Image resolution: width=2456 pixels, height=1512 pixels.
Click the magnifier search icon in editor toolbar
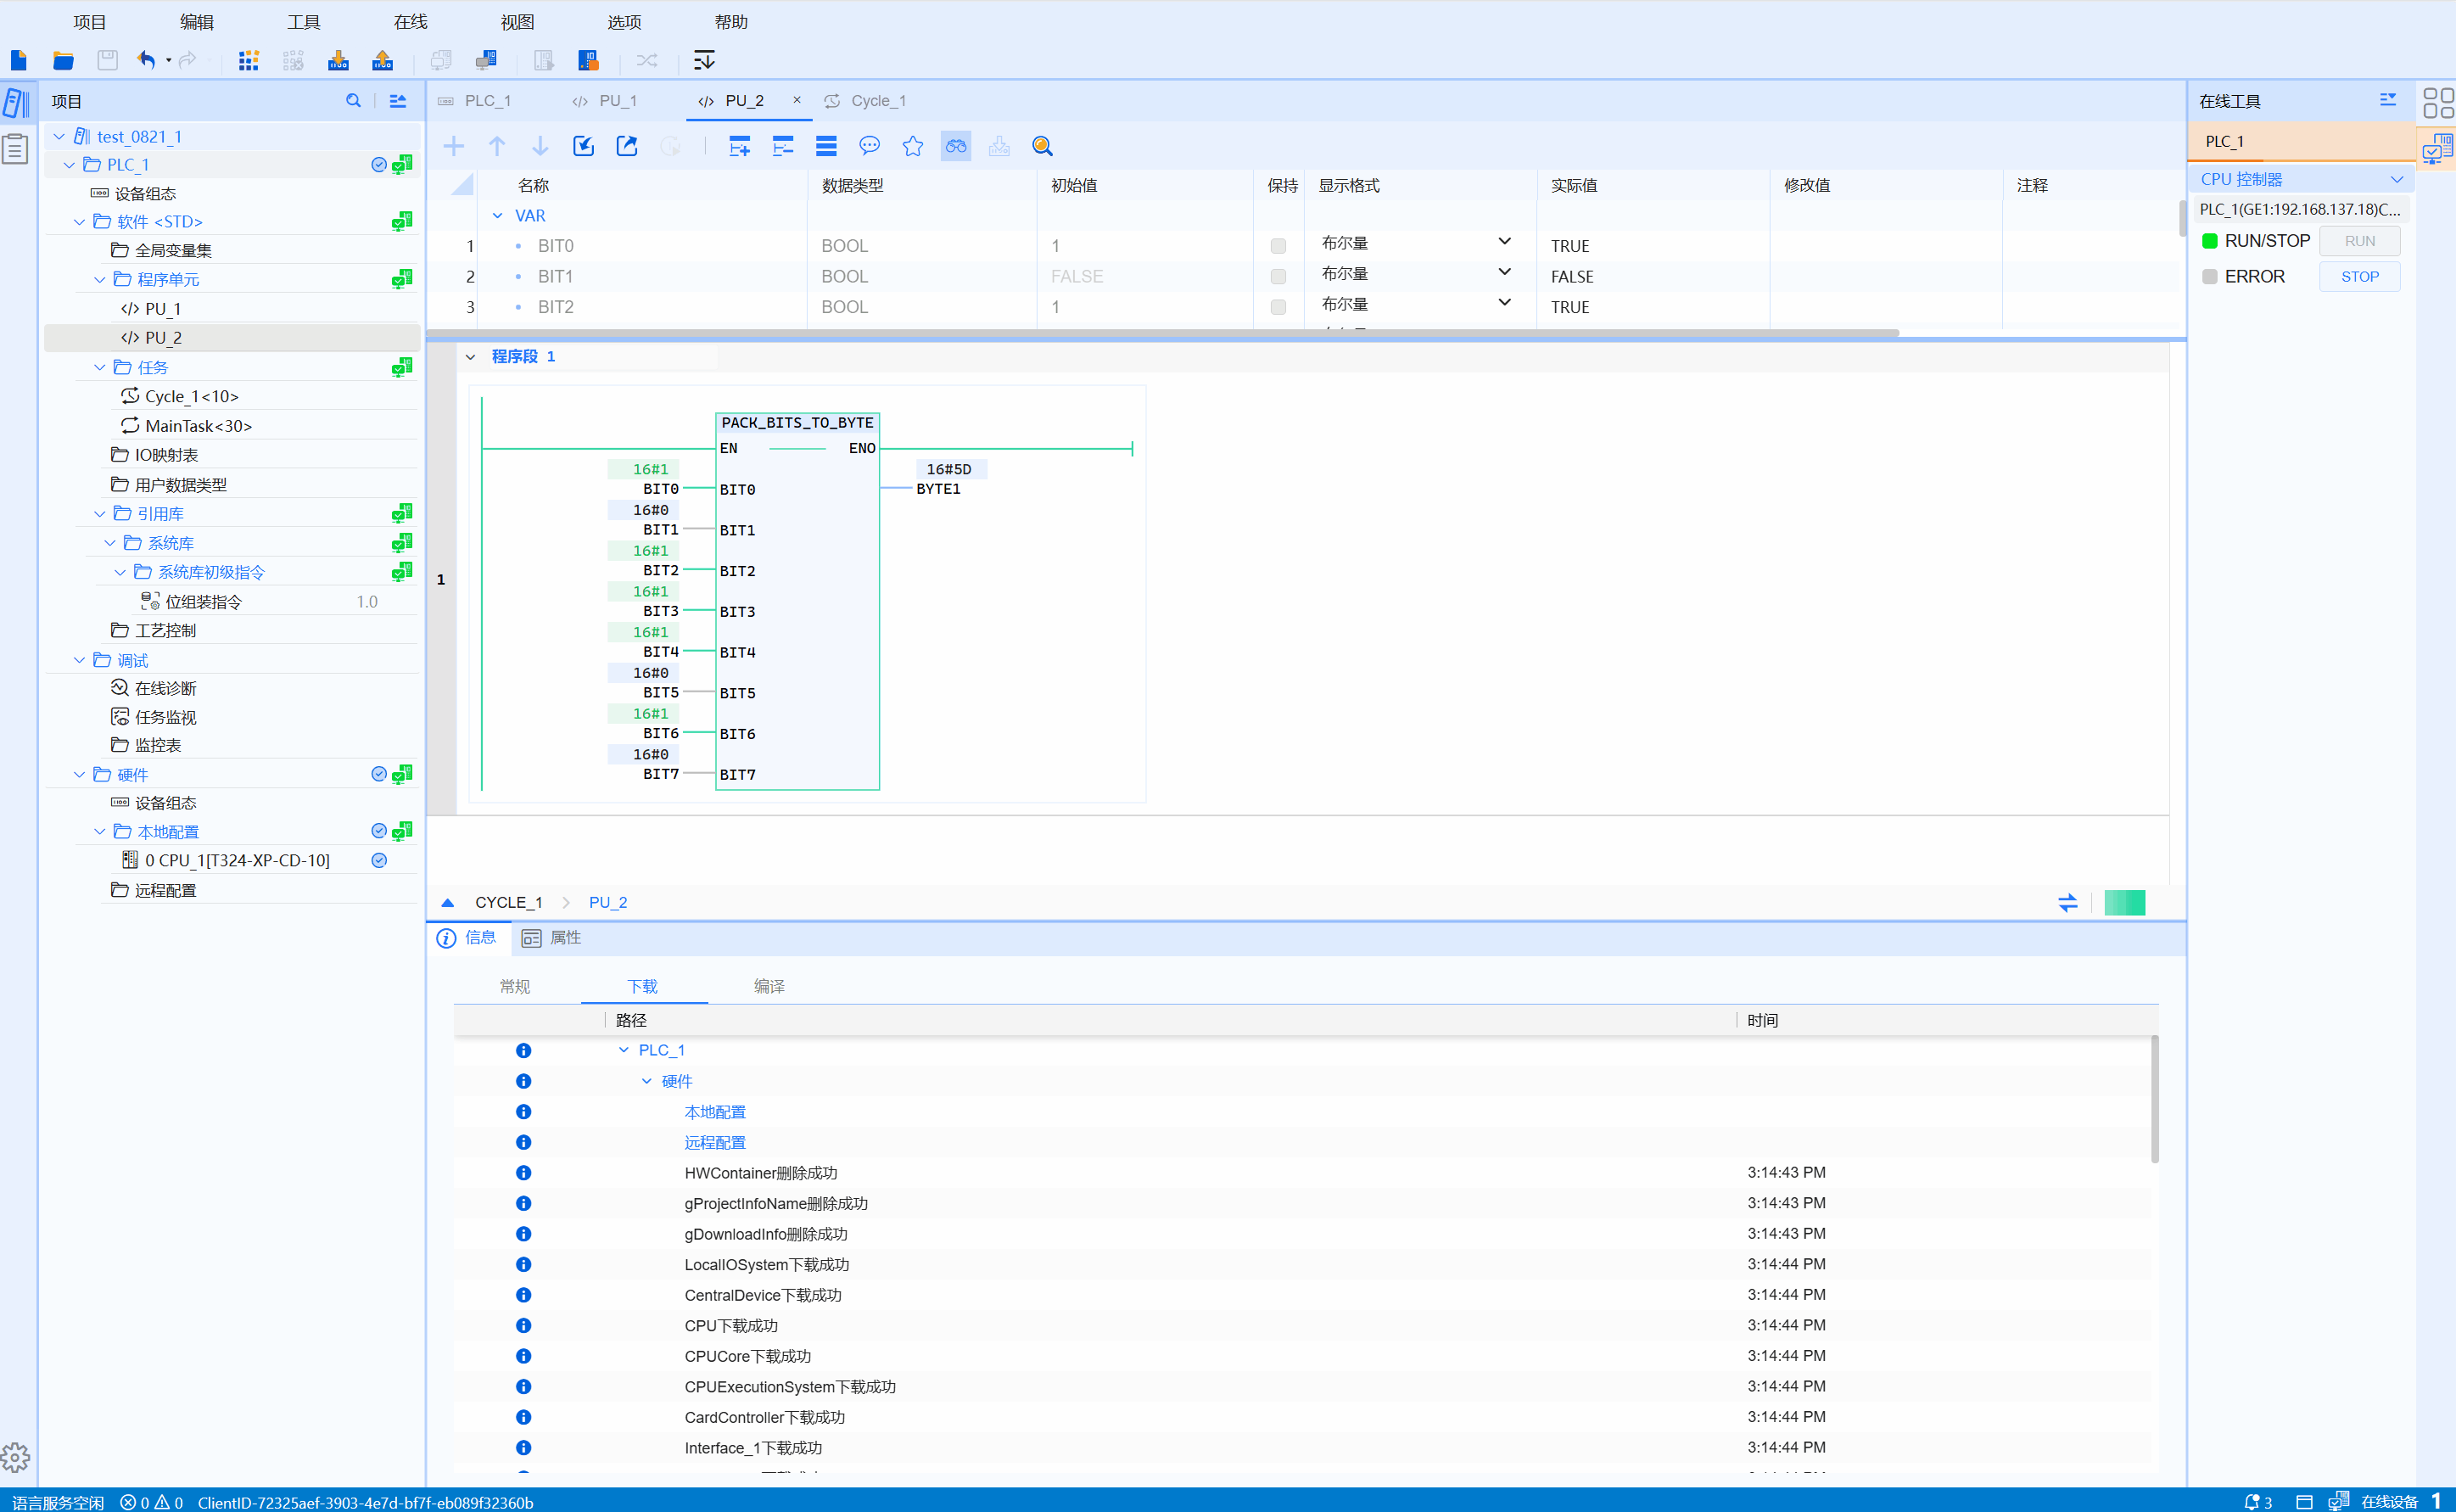(x=1042, y=146)
